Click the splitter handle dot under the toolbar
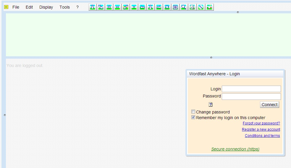 click(x=238, y=12)
